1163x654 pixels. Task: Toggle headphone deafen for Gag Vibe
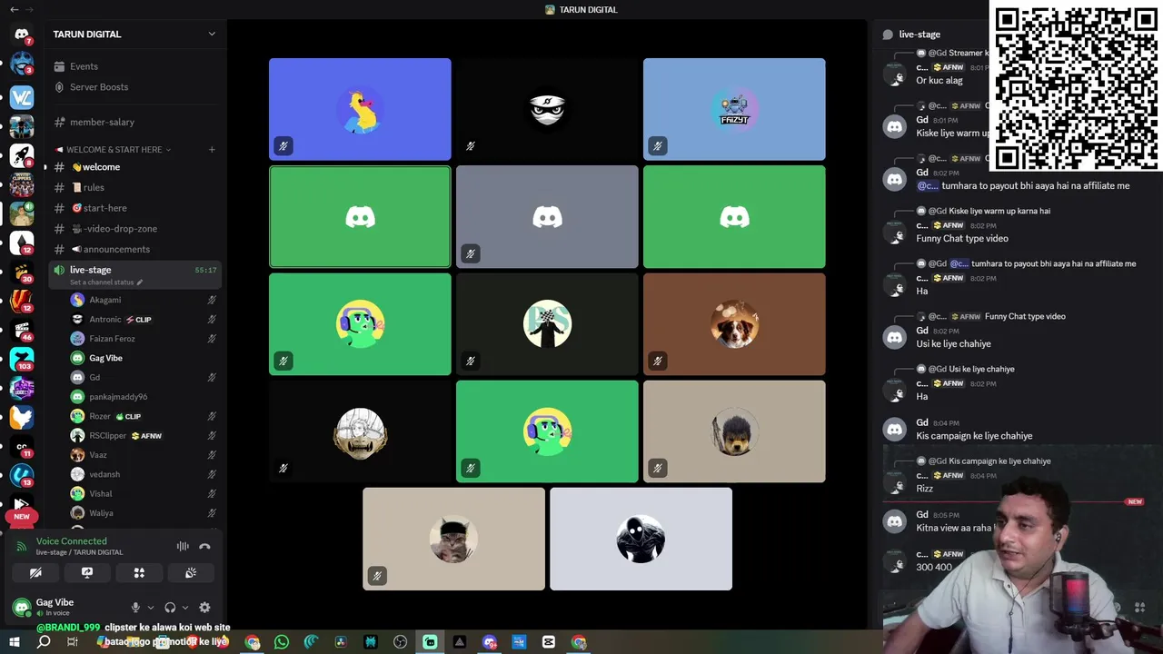click(170, 608)
